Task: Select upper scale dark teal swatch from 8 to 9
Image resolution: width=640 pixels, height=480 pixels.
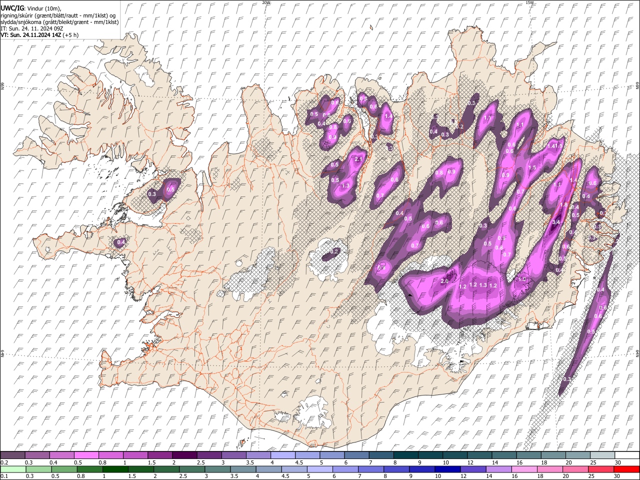Action: coord(406,455)
